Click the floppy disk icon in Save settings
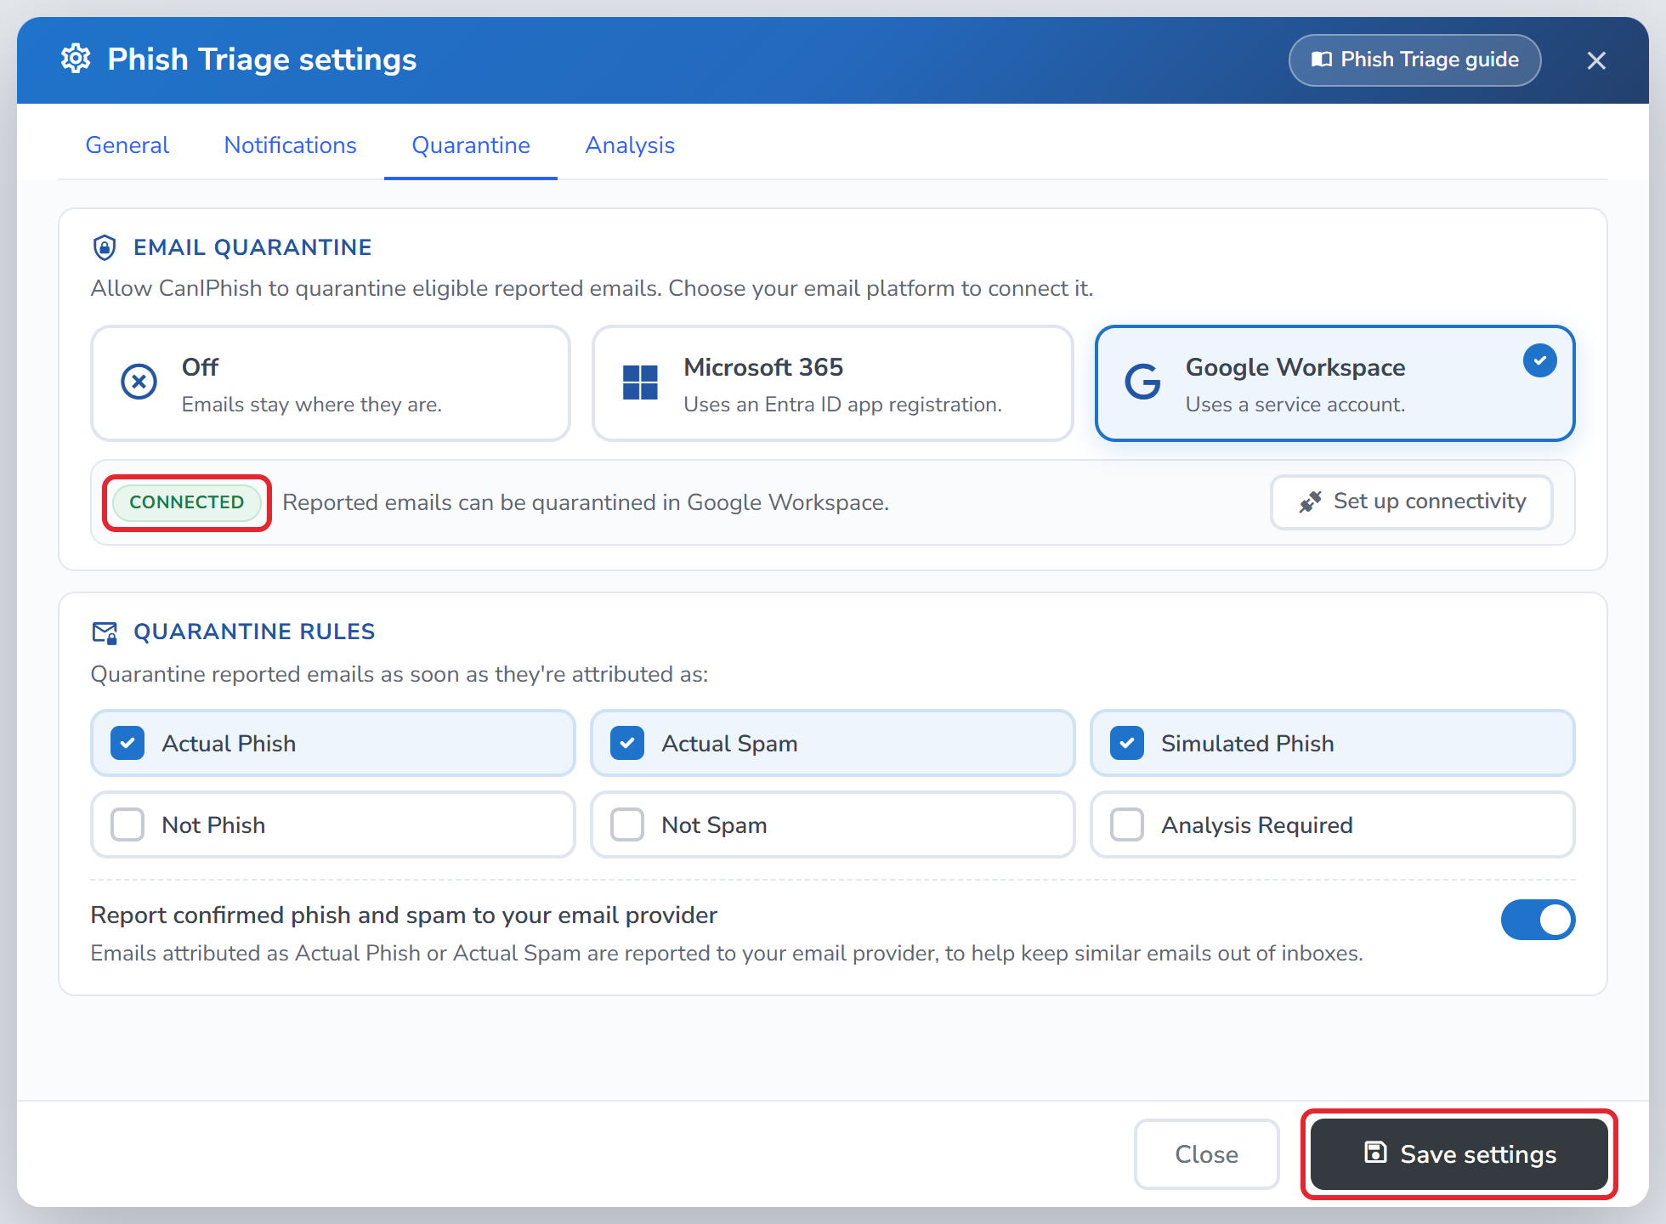The width and height of the screenshot is (1666, 1224). [1375, 1153]
